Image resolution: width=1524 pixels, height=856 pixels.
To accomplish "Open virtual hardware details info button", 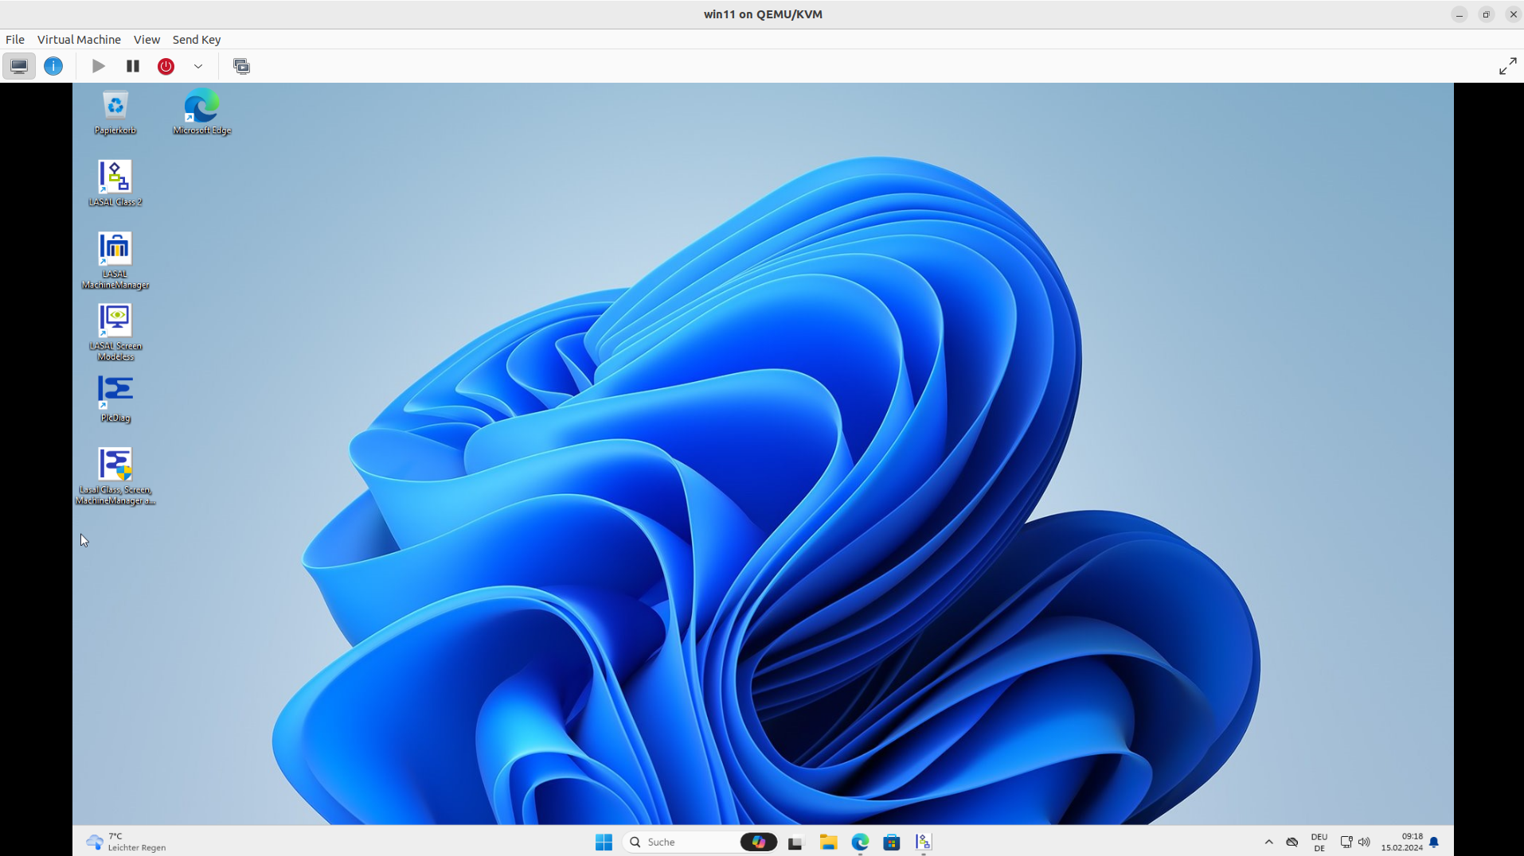I will [x=53, y=66].
